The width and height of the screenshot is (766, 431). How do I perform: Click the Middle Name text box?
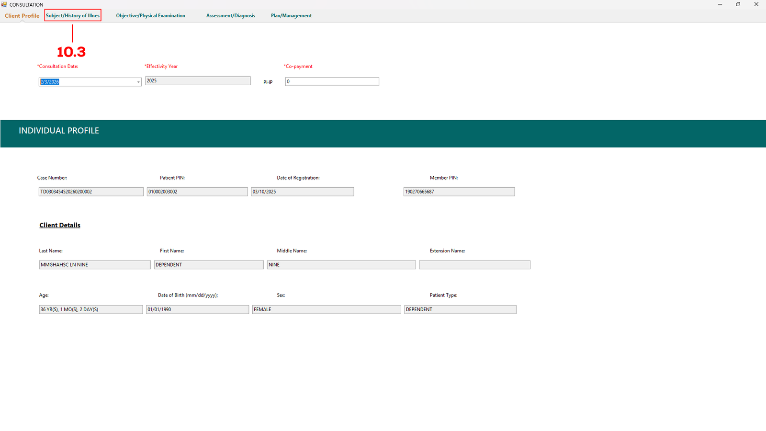tap(341, 265)
